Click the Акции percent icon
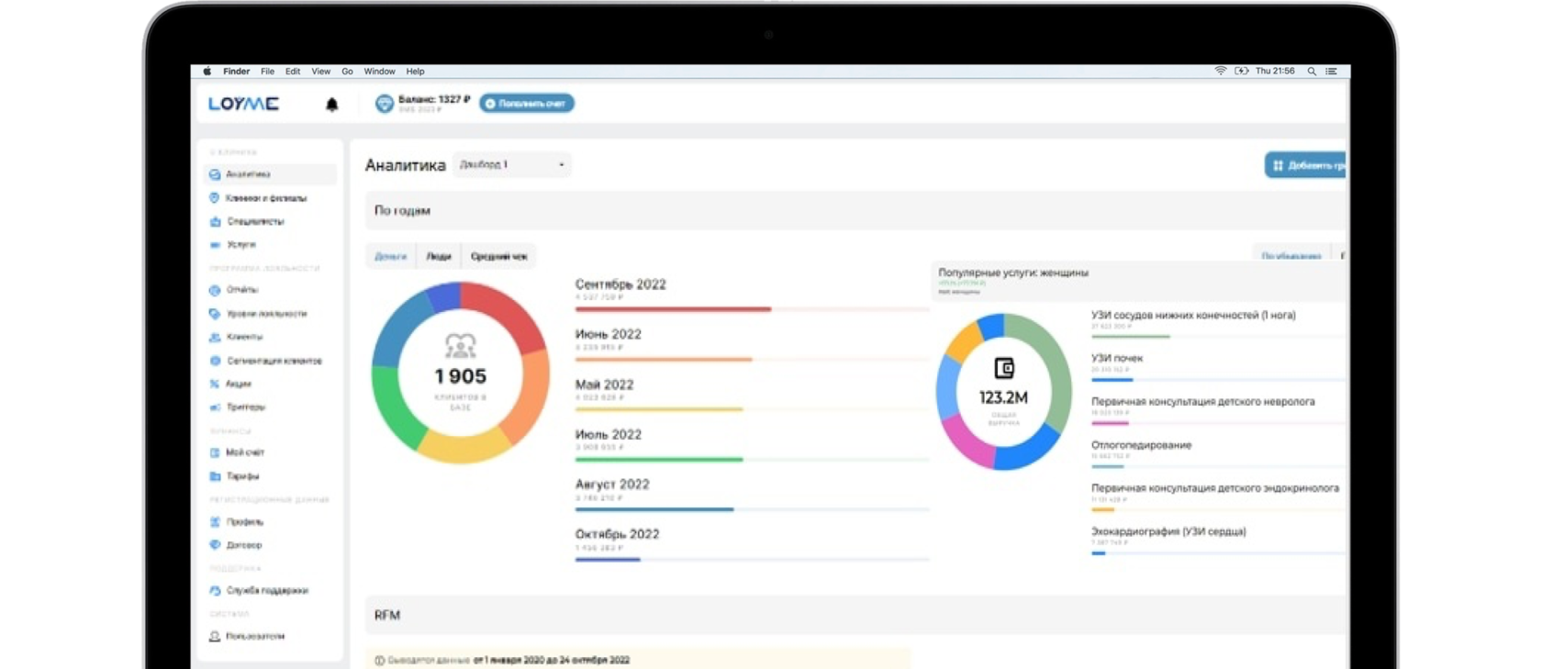This screenshot has width=1542, height=669. 215,384
